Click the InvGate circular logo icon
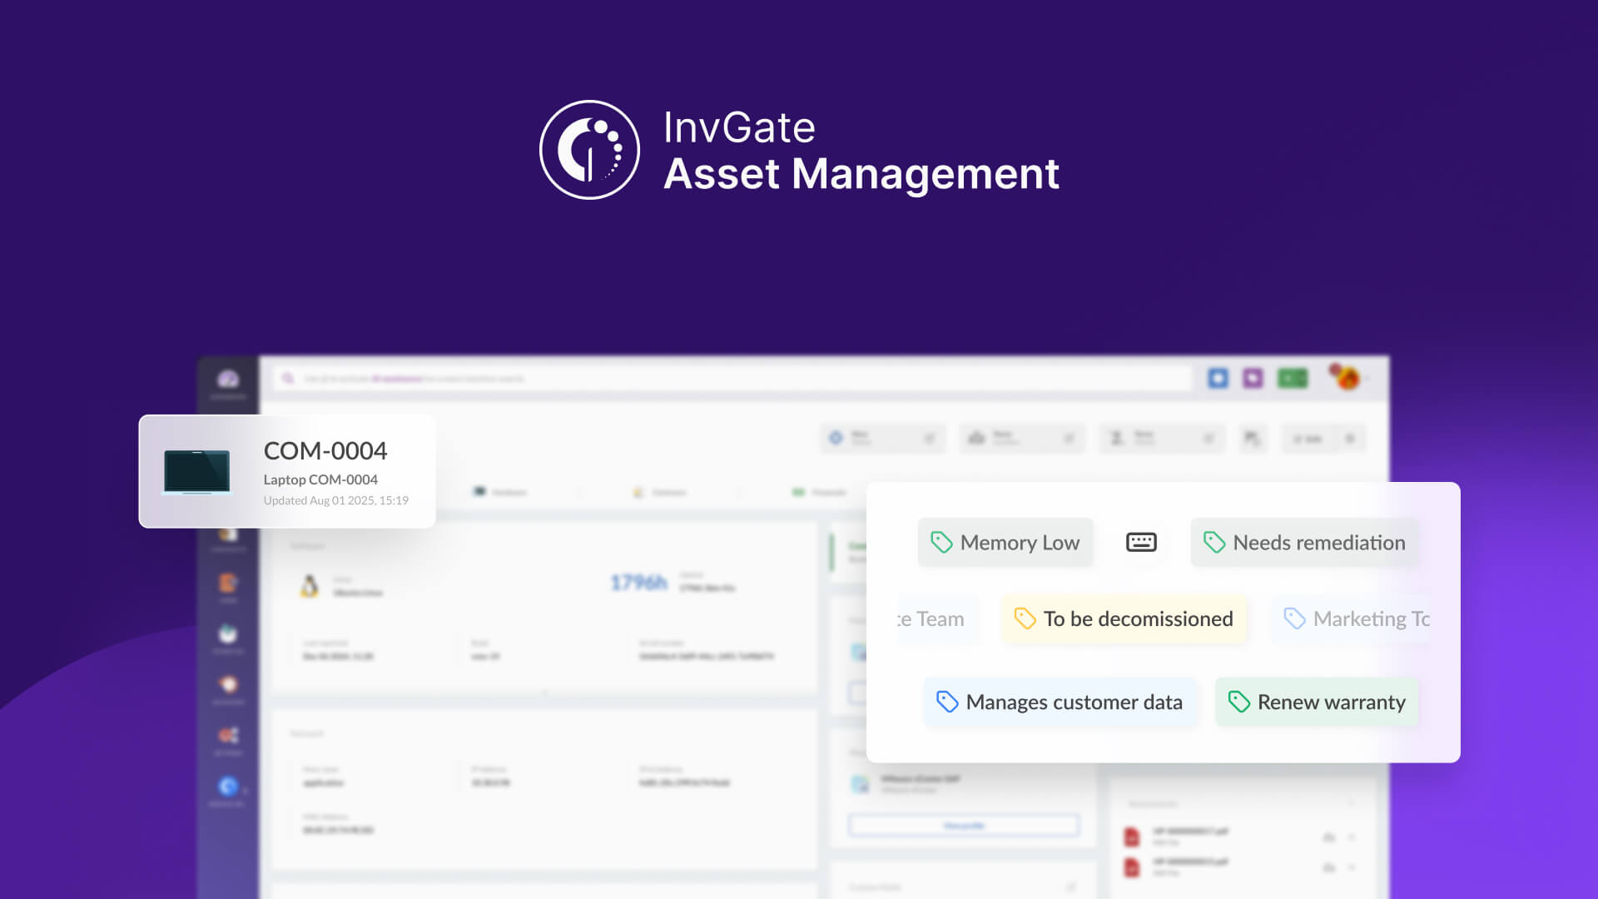Viewport: 1598px width, 899px height. 589,150
